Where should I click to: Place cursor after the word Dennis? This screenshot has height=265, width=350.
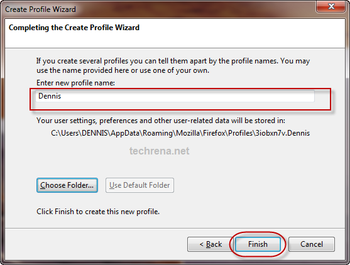click(x=62, y=96)
